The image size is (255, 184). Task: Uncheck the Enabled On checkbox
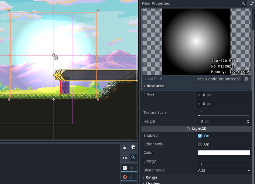pyautogui.click(x=200, y=136)
